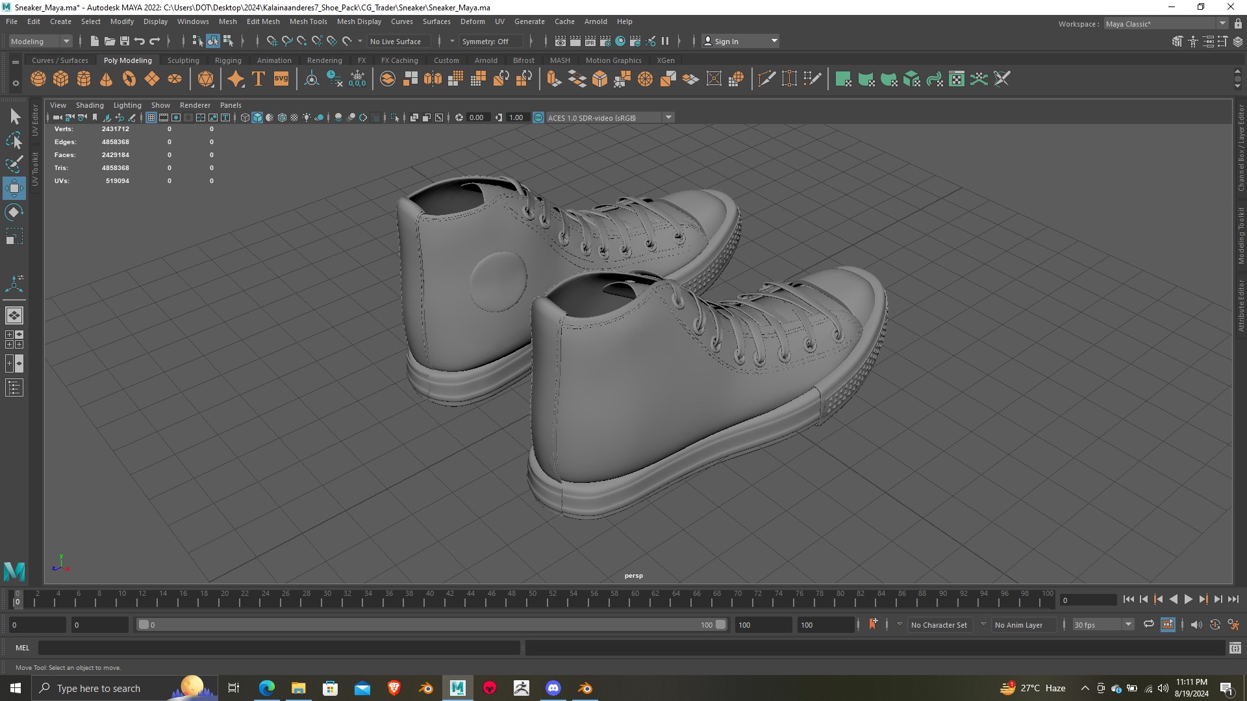This screenshot has width=1247, height=701.
Task: Click the Redo arrow icon
Action: click(155, 41)
